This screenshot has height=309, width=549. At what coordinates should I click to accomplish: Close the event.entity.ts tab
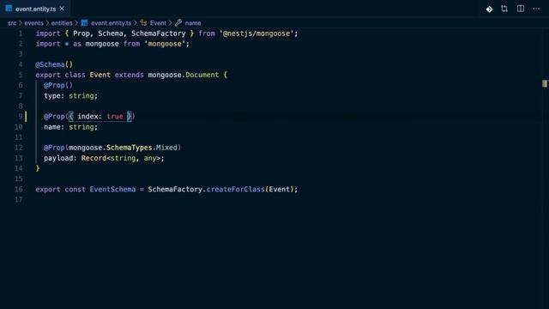62,9
